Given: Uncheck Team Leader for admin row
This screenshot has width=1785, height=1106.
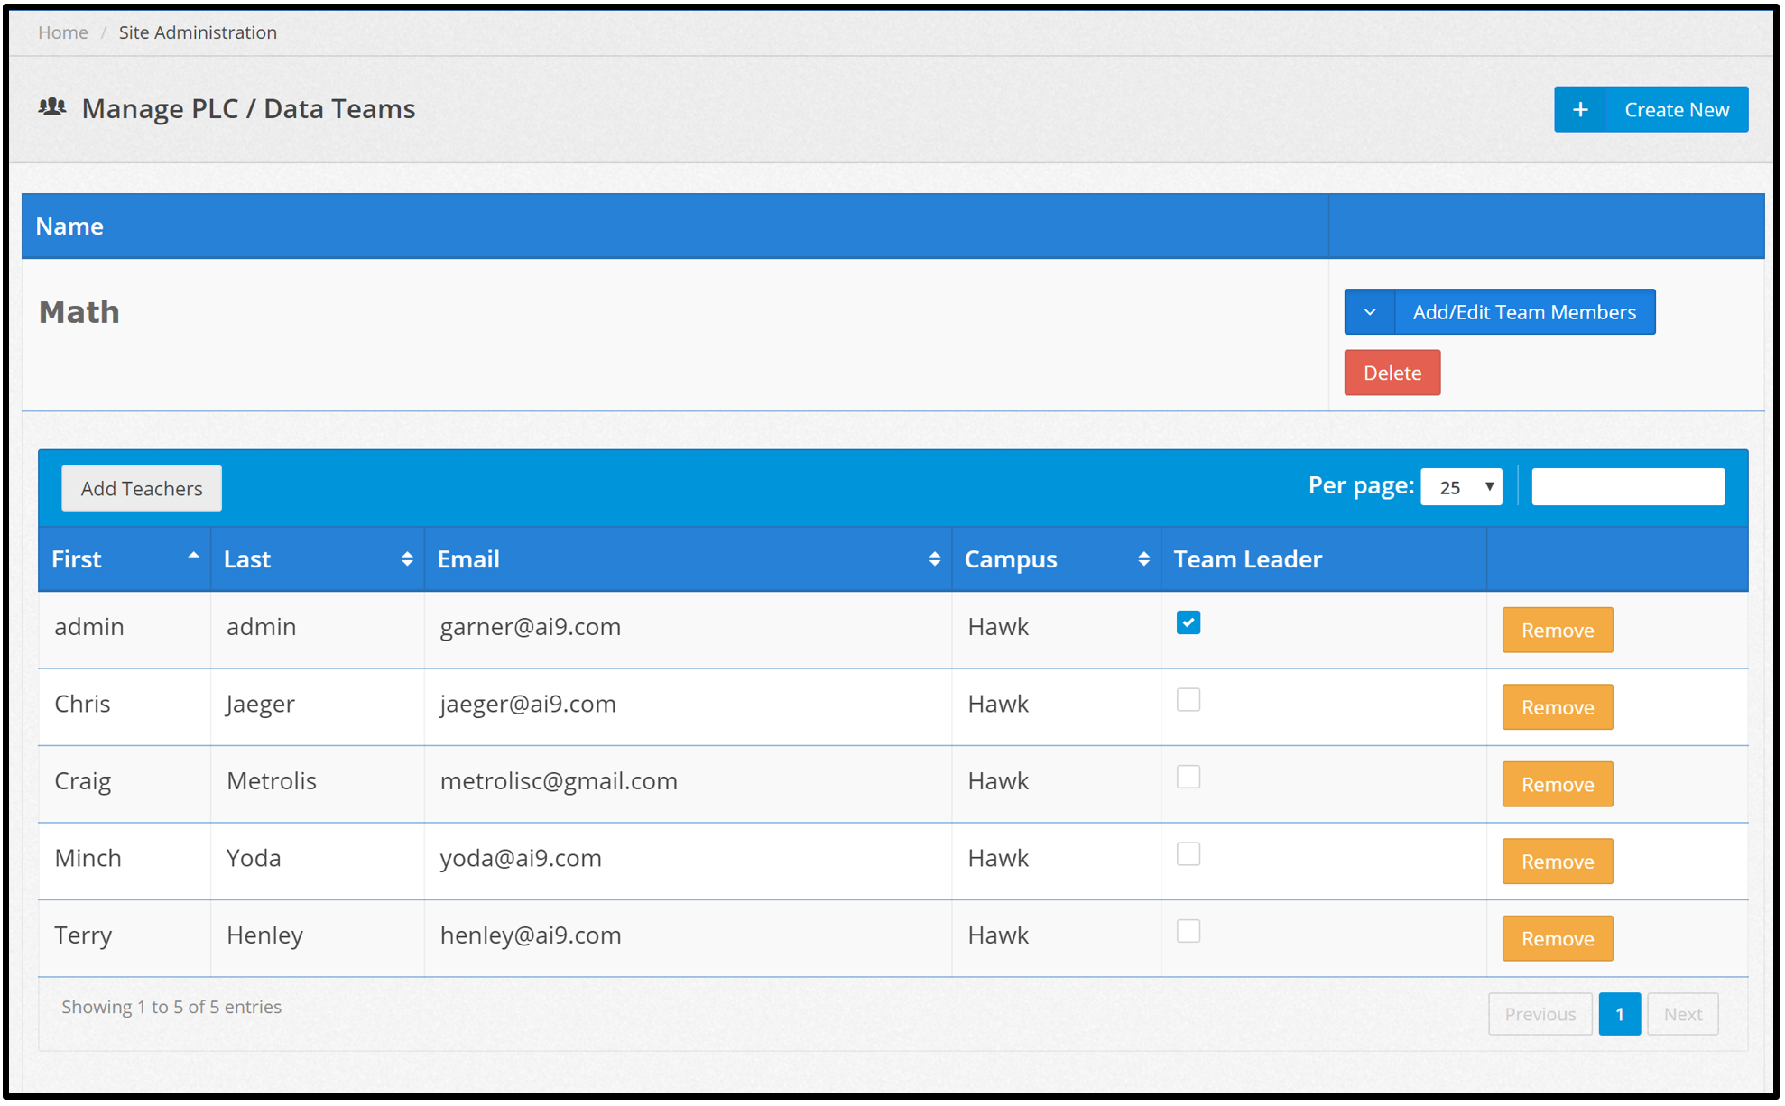Looking at the screenshot, I should click(1188, 622).
